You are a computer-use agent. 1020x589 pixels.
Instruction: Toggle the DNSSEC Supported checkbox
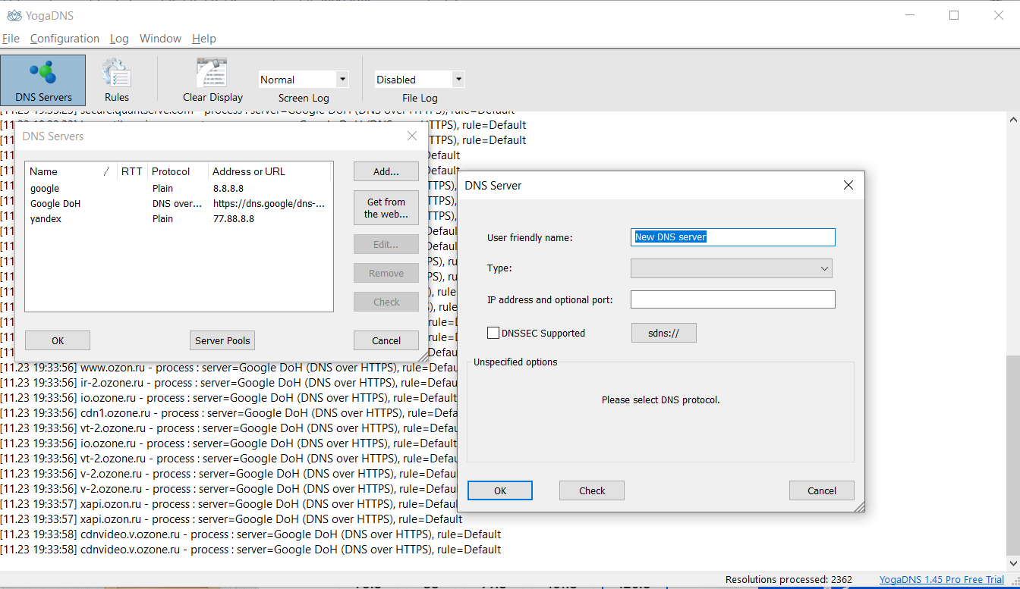click(493, 333)
